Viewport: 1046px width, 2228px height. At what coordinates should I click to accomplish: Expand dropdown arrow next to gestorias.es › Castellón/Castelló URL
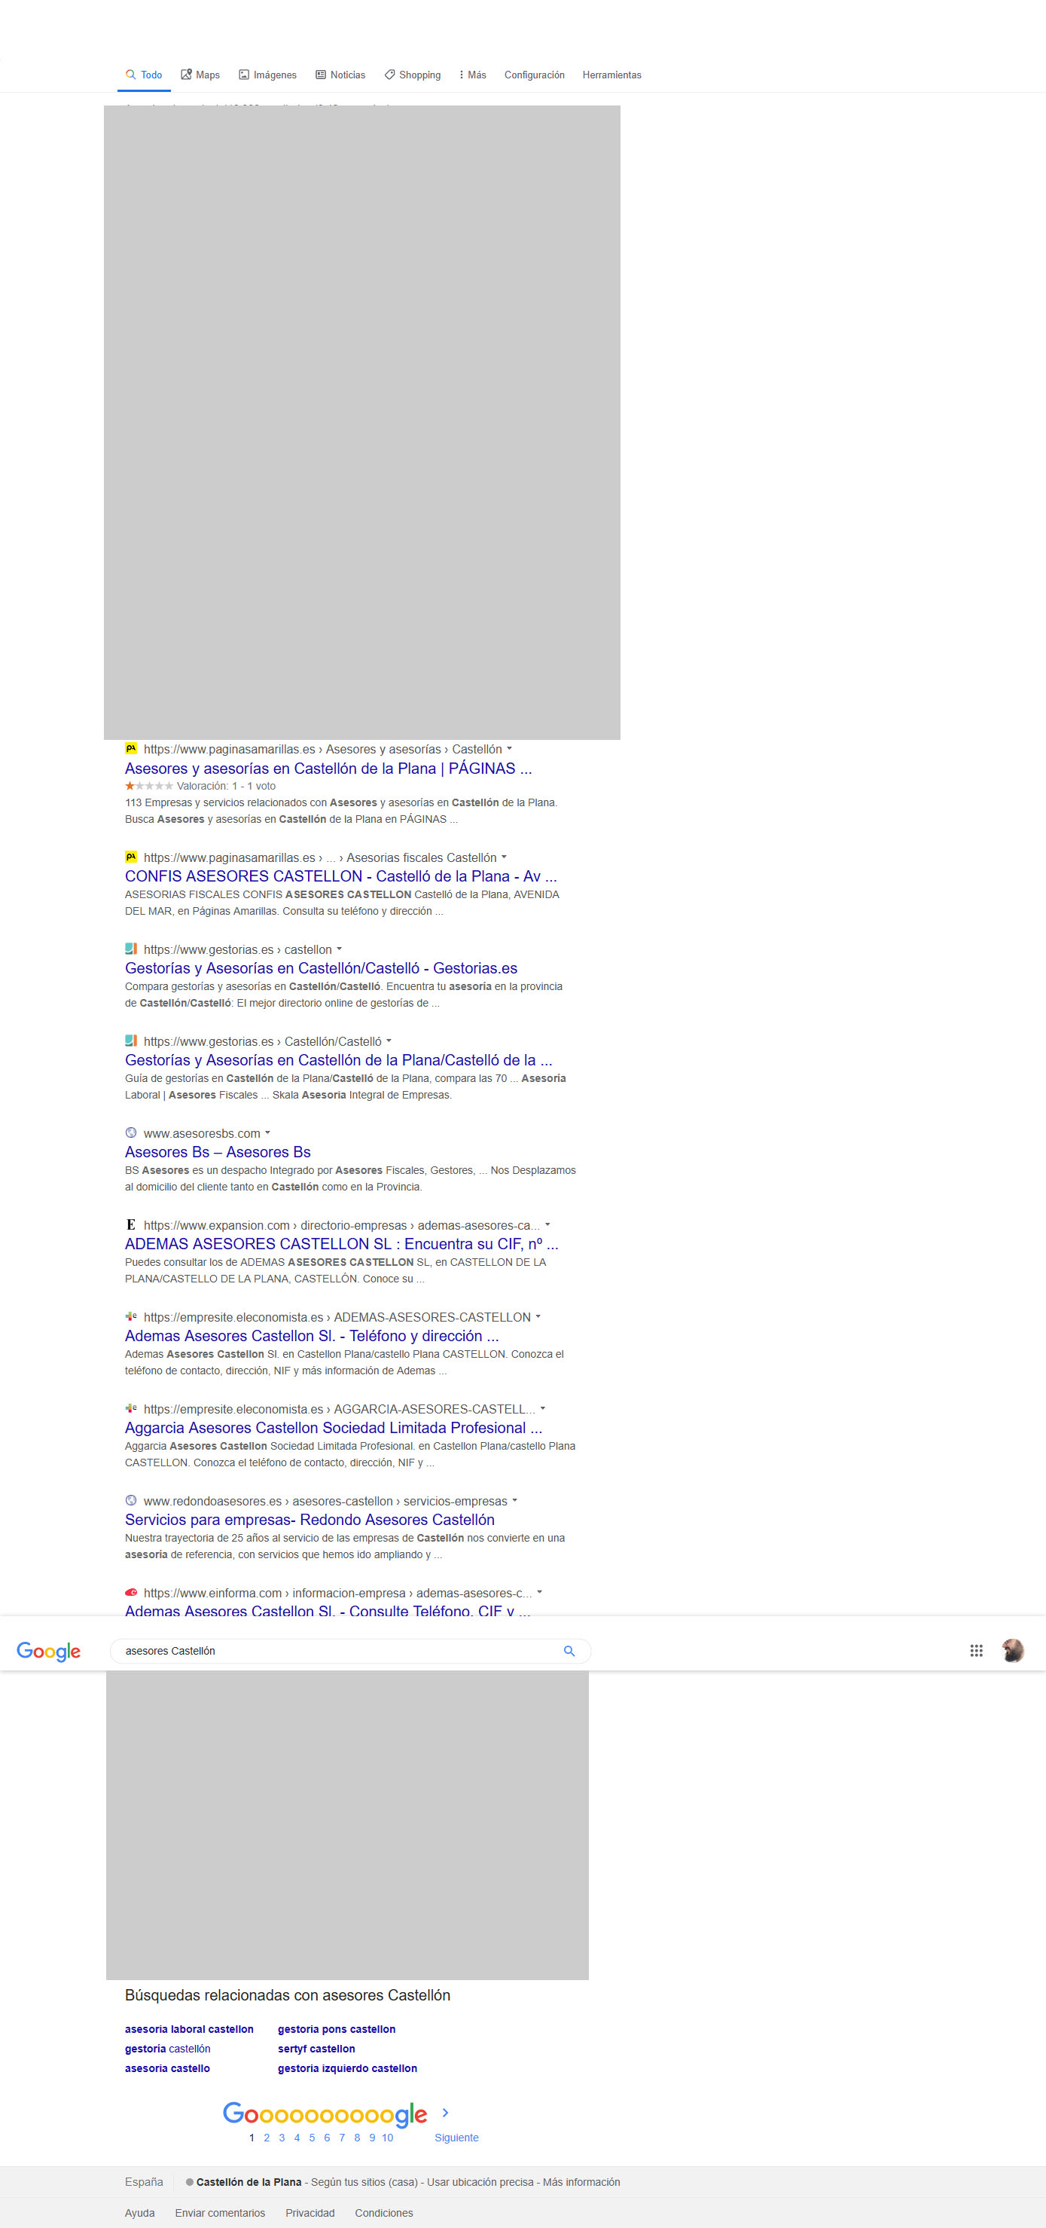389,1041
